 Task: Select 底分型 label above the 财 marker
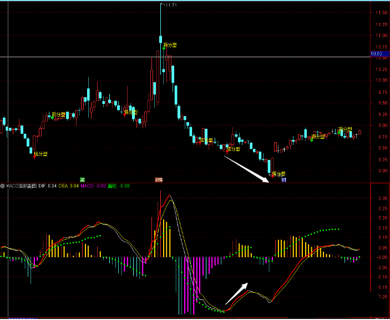point(278,174)
